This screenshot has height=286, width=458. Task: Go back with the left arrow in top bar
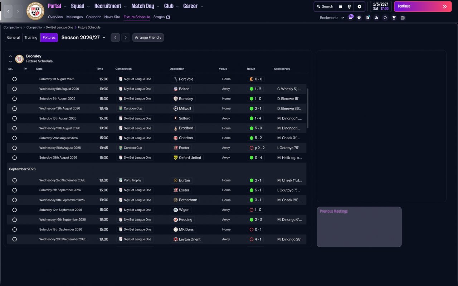point(8,11)
